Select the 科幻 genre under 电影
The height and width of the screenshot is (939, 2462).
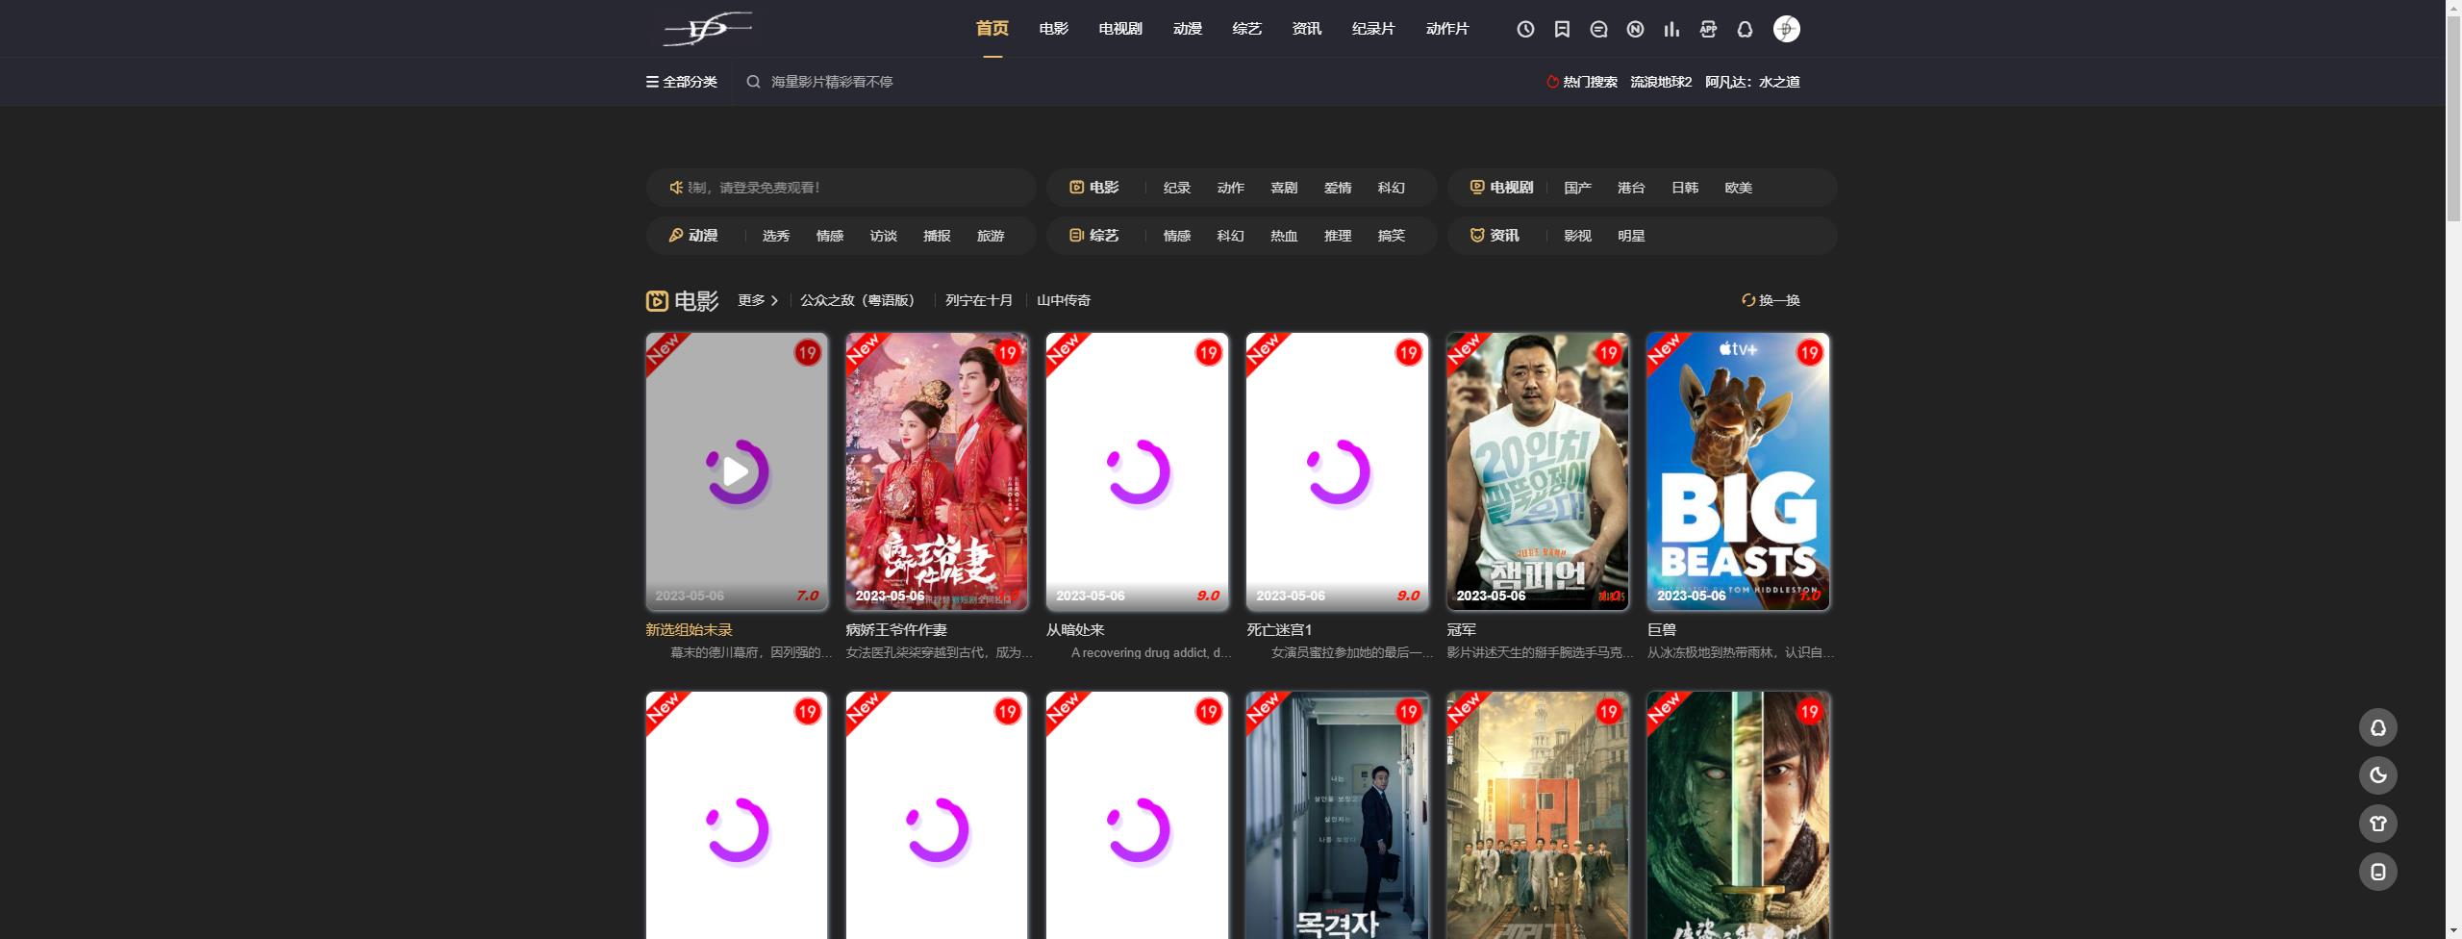[1391, 188]
